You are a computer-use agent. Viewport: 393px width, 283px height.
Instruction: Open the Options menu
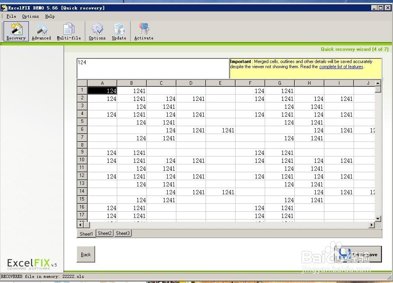coord(30,16)
